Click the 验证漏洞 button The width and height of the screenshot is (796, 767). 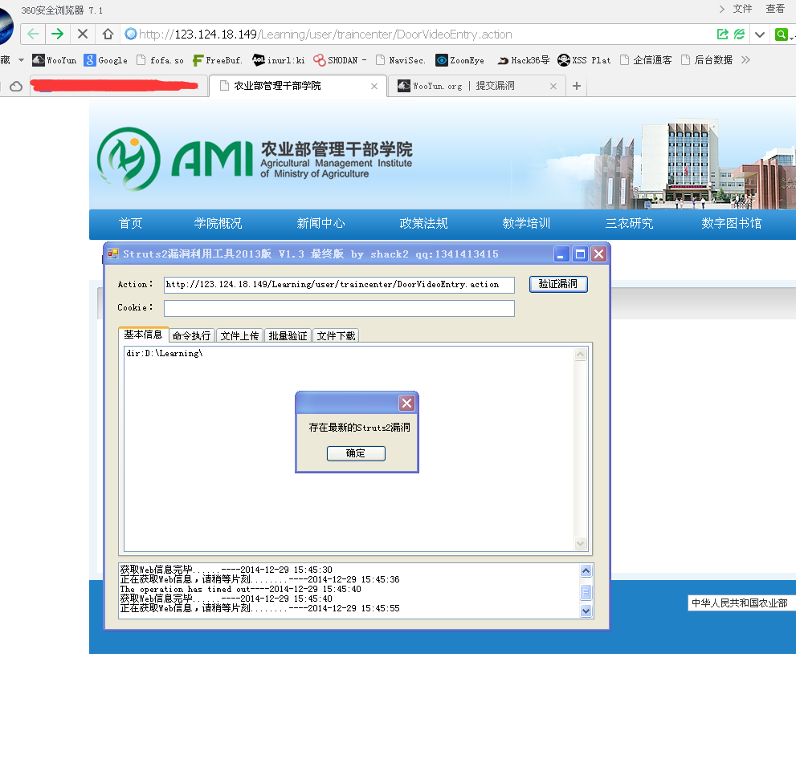tap(558, 284)
